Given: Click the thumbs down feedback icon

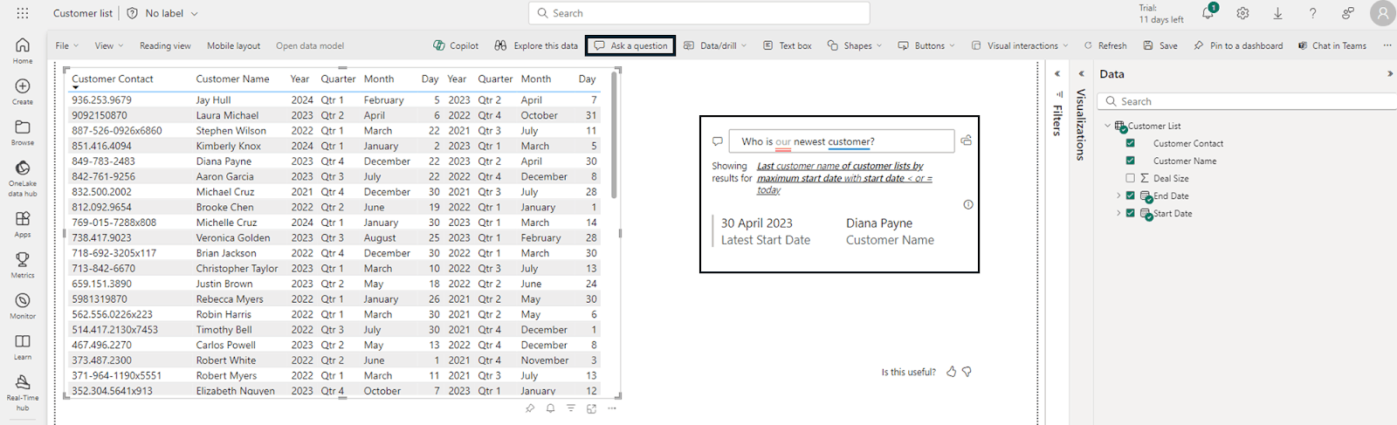Looking at the screenshot, I should coord(967,372).
